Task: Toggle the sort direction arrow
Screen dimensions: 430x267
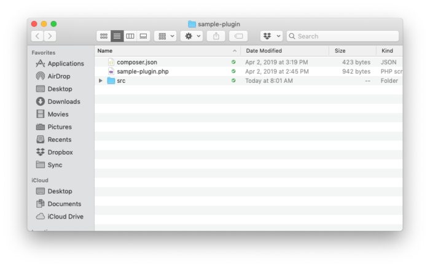Action: (235, 51)
